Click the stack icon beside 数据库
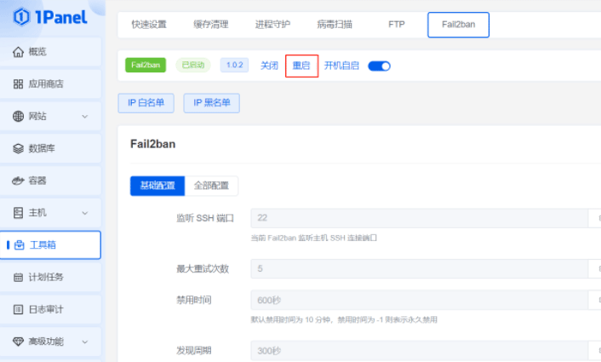Image resolution: width=601 pixels, height=362 pixels. coord(18,148)
